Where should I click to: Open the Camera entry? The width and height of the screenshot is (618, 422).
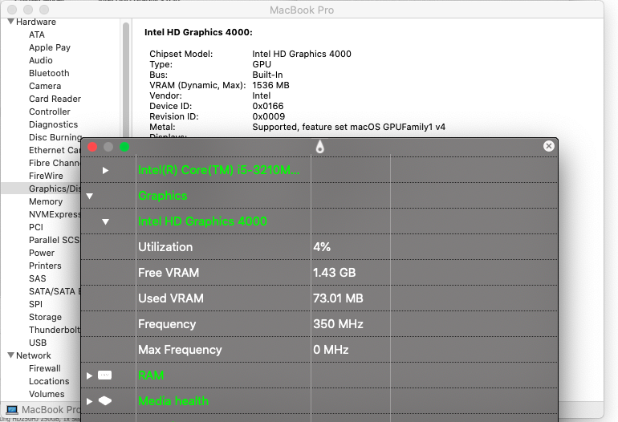pos(45,86)
